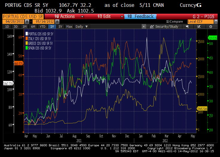Open the chart settings gear icon
This screenshot has height=157, width=220.
(211, 27)
